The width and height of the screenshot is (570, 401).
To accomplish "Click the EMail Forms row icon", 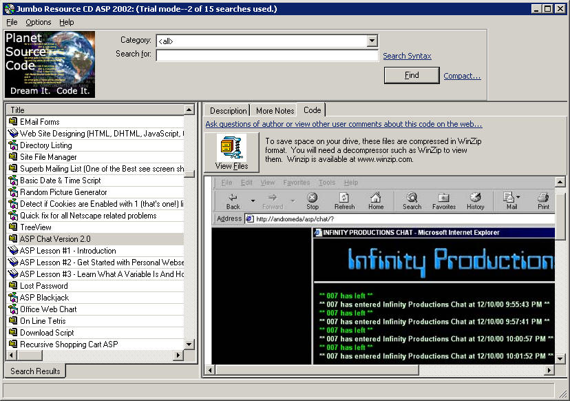I will click(x=13, y=121).
